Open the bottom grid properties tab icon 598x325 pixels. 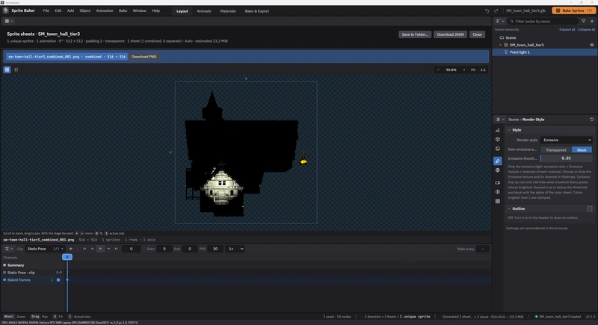pos(498,201)
